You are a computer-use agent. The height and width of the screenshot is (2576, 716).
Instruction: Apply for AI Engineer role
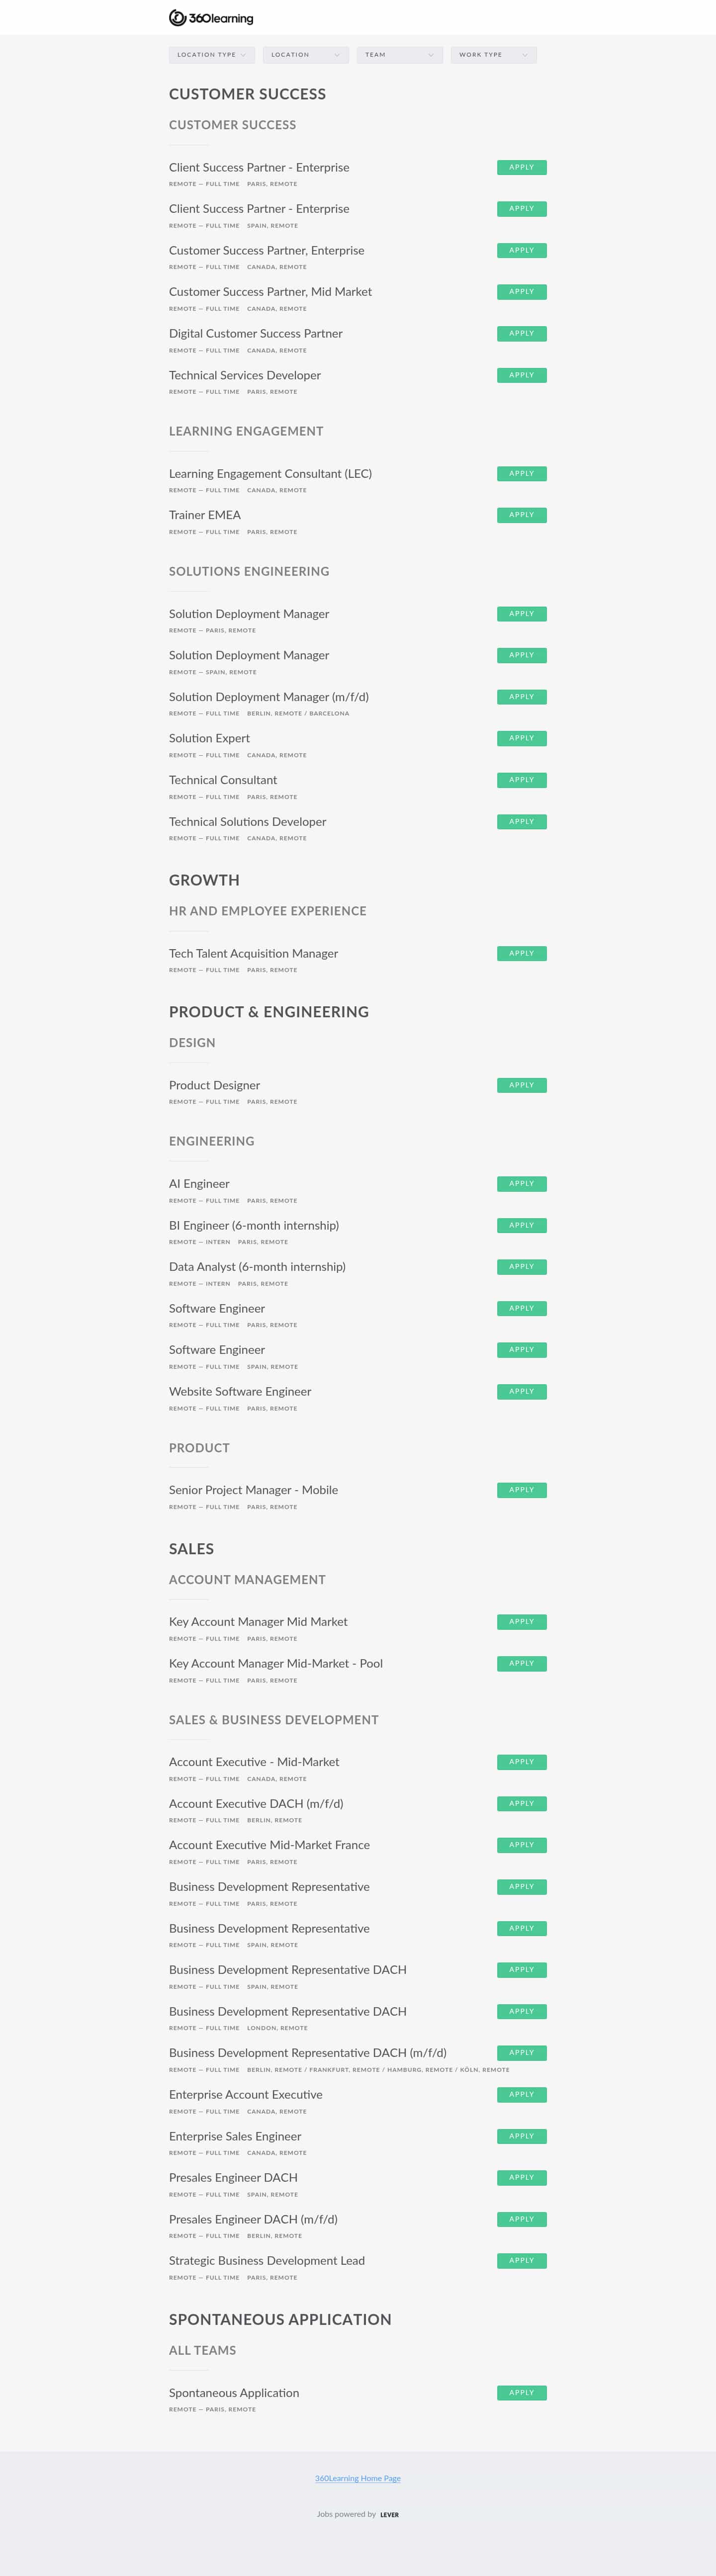(522, 1184)
